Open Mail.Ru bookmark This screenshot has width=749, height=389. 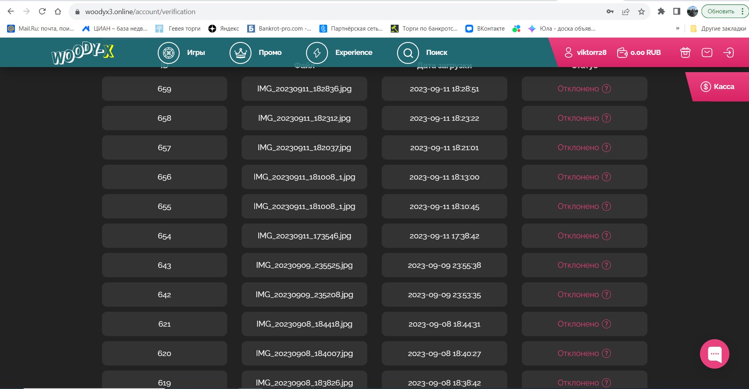40,29
